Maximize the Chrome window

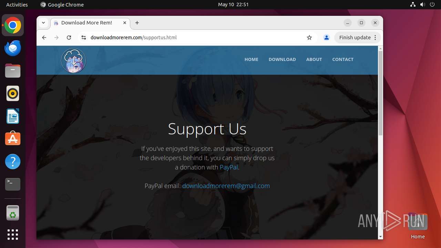[361, 23]
